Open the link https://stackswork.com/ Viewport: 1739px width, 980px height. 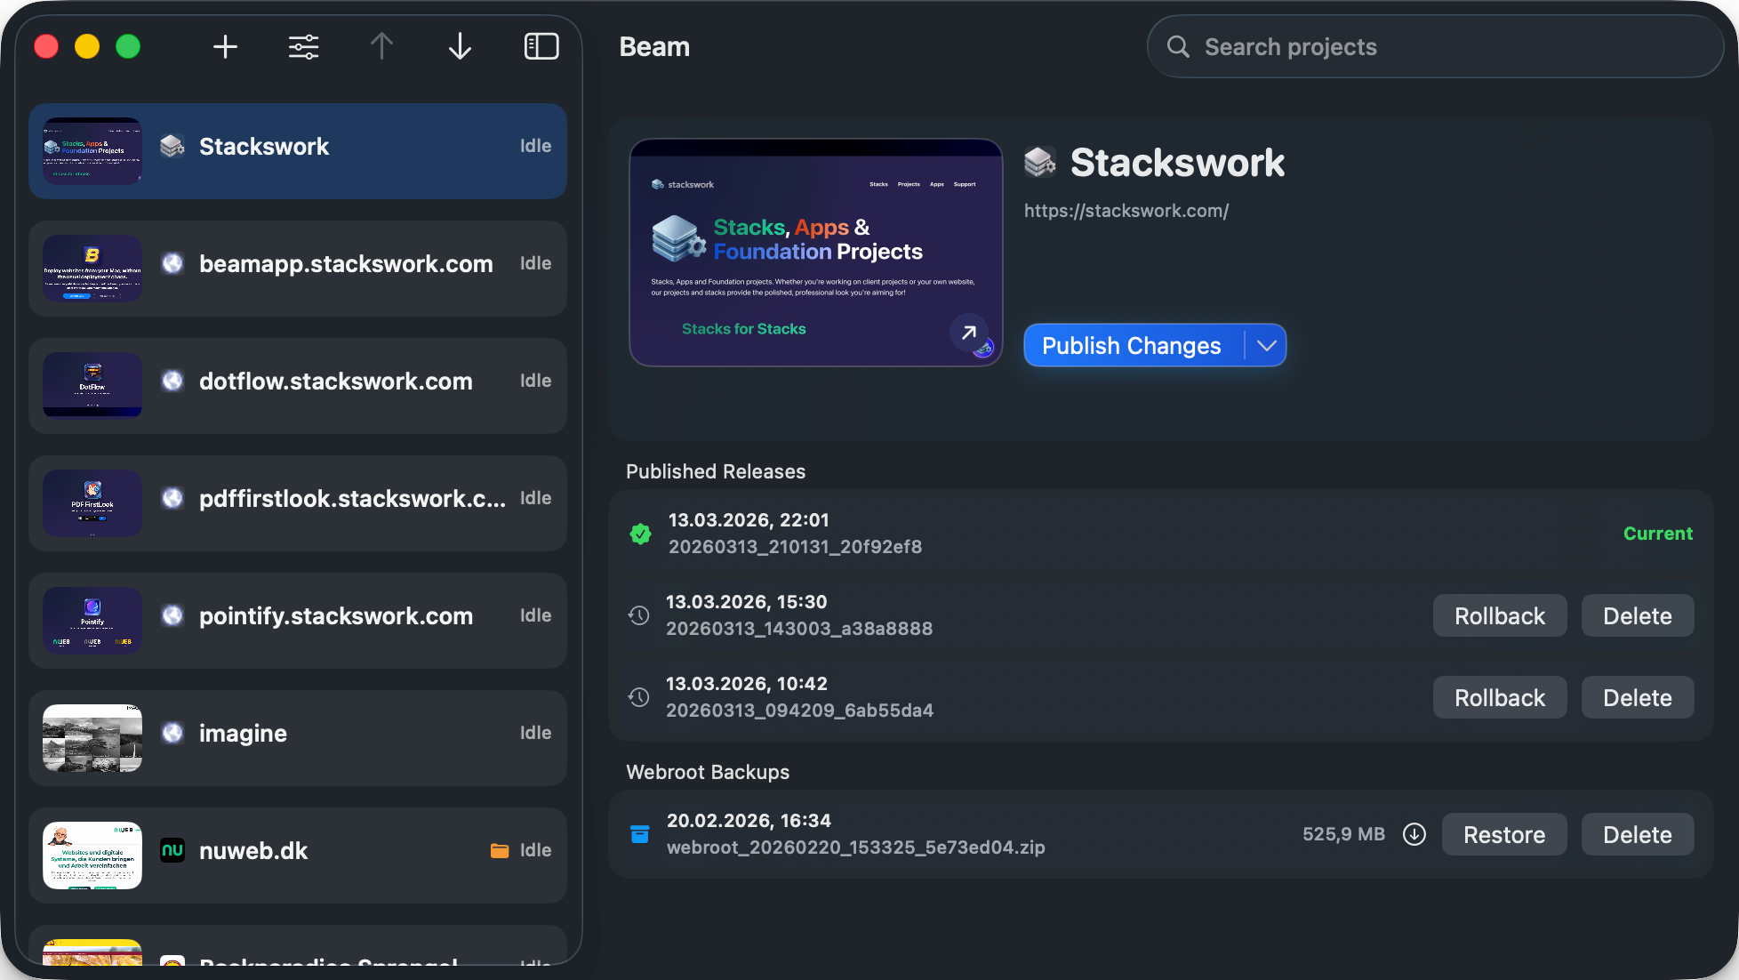point(1126,211)
